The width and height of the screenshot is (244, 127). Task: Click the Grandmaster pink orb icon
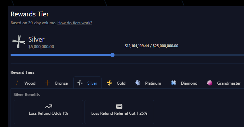coord(210,83)
